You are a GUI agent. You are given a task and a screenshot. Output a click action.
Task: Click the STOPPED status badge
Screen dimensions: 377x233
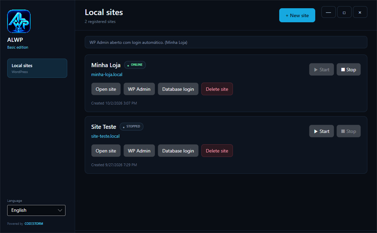click(132, 126)
